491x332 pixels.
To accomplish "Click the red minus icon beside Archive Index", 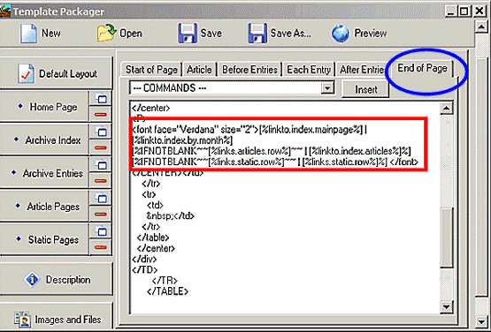I will (x=101, y=147).
